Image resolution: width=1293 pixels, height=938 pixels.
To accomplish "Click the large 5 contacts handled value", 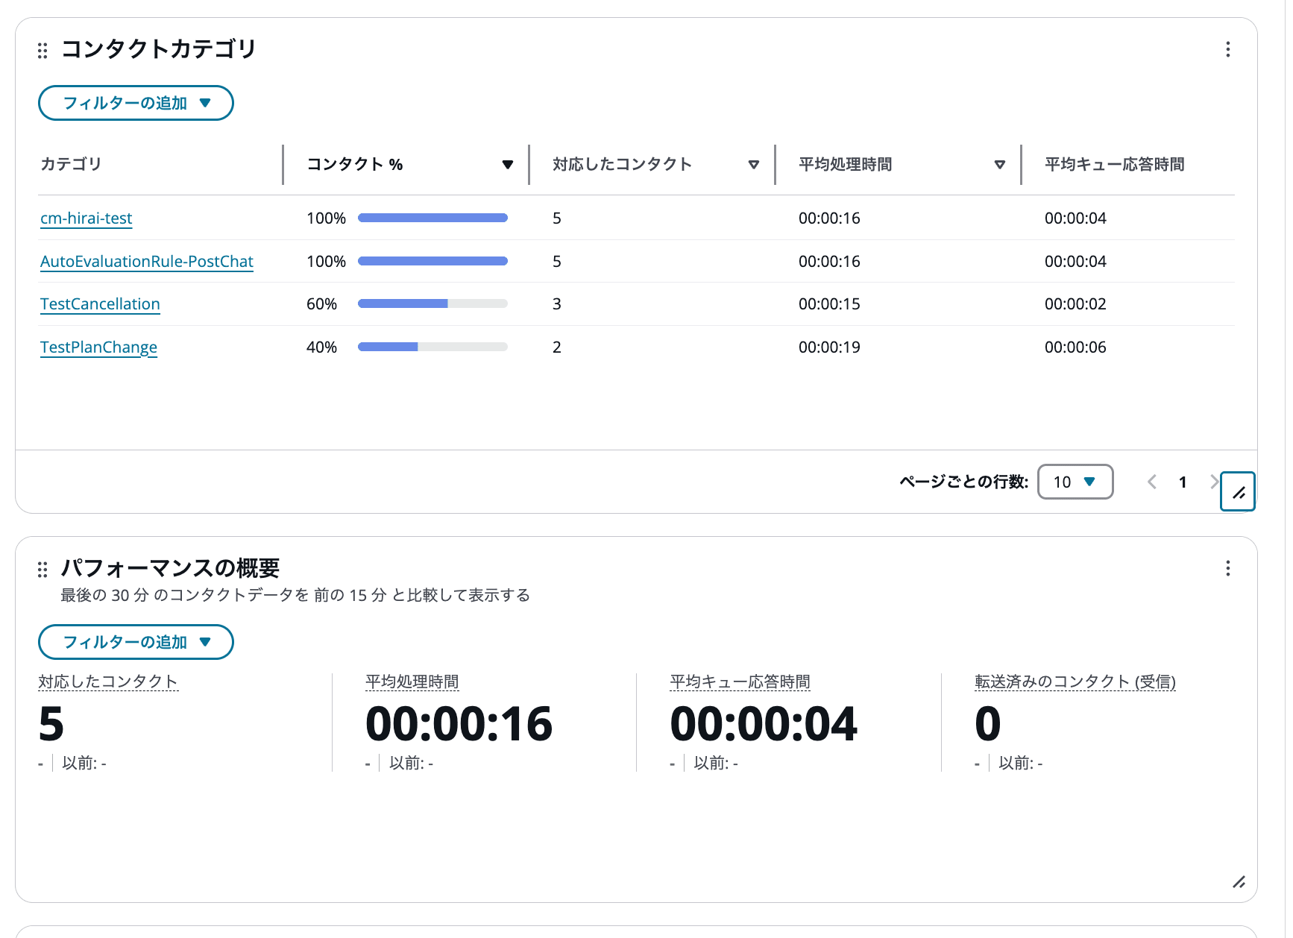I will pyautogui.click(x=51, y=724).
